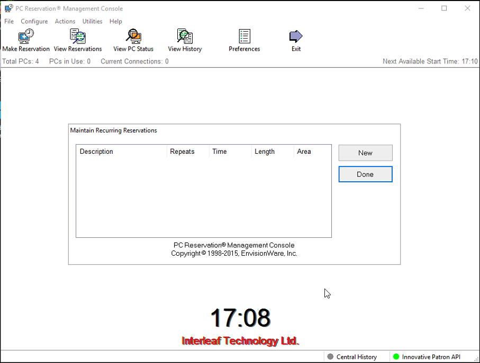Click the 17:08 clock display

pyautogui.click(x=240, y=318)
